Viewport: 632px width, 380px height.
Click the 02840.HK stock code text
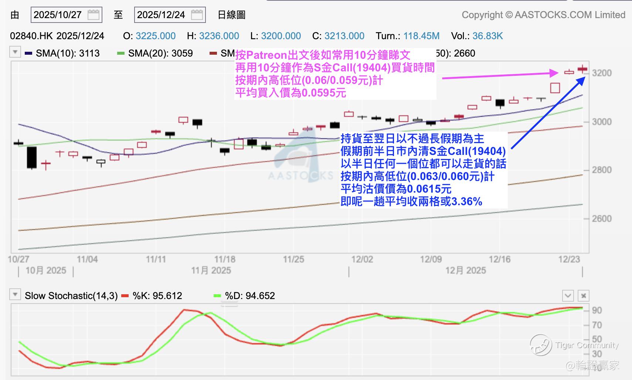32,36
